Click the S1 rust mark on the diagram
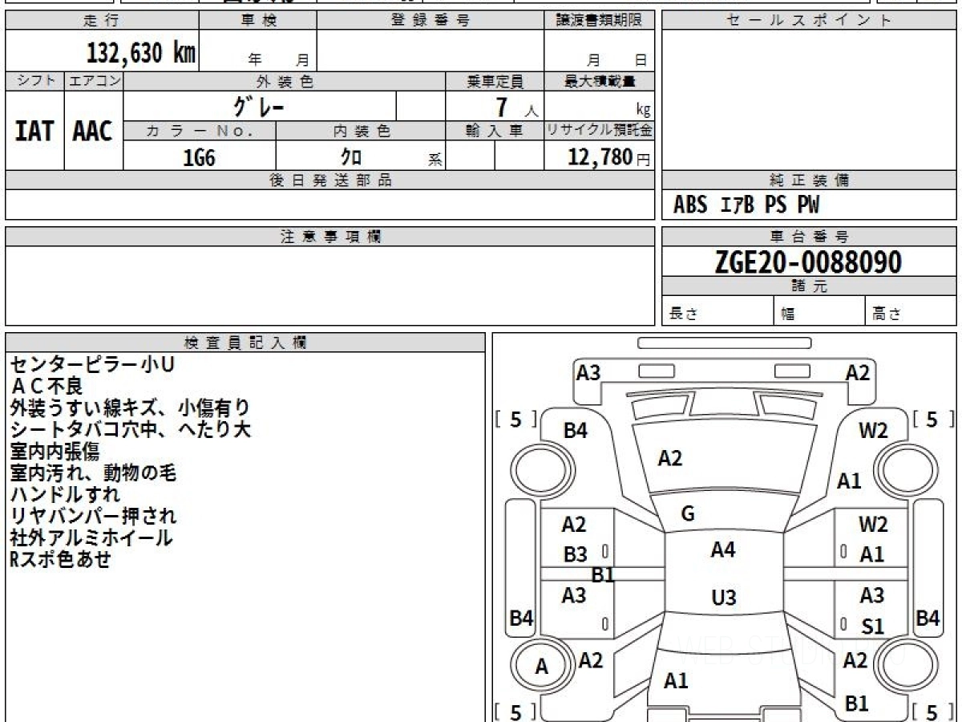 tap(872, 627)
